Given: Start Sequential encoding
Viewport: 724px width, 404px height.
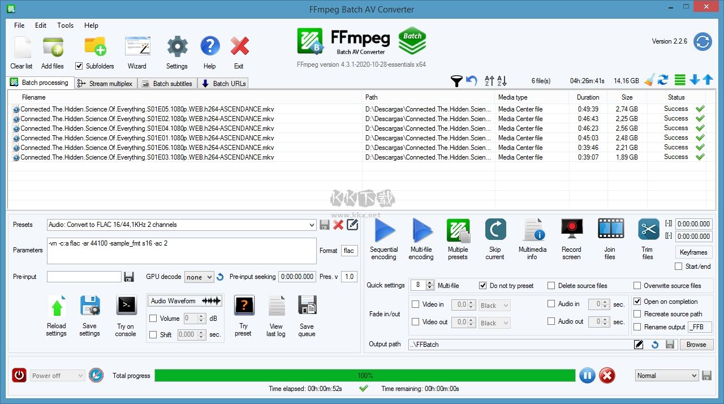Looking at the screenshot, I should pos(384,232).
